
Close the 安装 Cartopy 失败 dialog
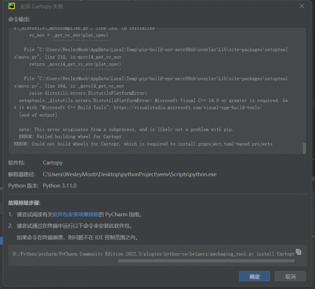[302, 6]
